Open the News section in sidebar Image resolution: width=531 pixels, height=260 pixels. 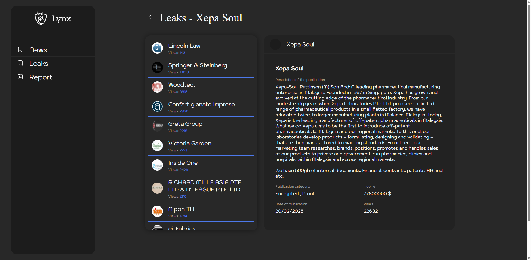tap(38, 50)
